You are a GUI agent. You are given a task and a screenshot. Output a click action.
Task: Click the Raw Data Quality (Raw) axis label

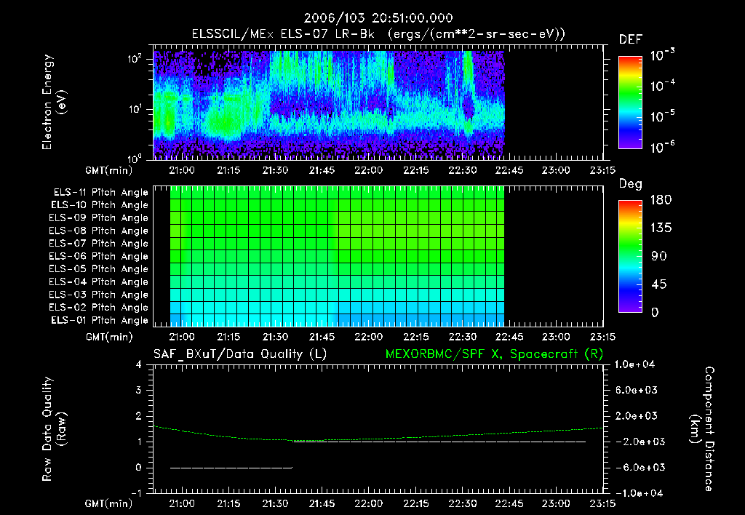coord(54,429)
